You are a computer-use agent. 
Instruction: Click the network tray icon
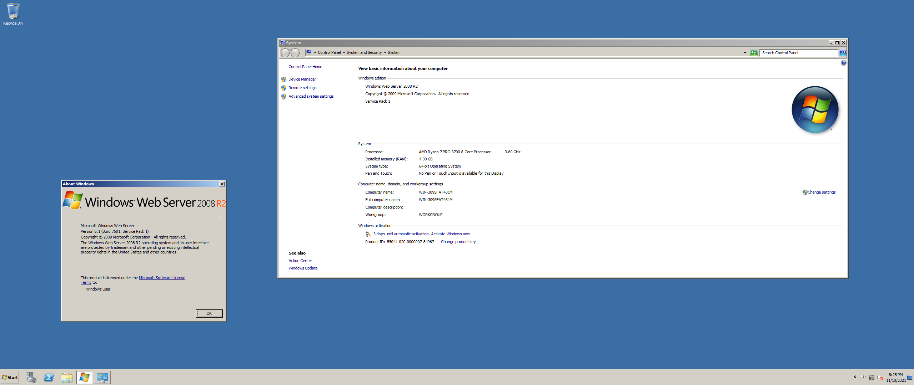(x=871, y=378)
